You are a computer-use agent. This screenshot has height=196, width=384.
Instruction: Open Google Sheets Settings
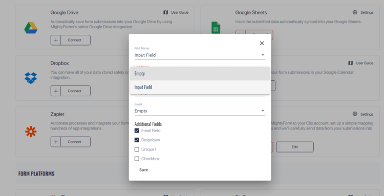click(x=363, y=12)
